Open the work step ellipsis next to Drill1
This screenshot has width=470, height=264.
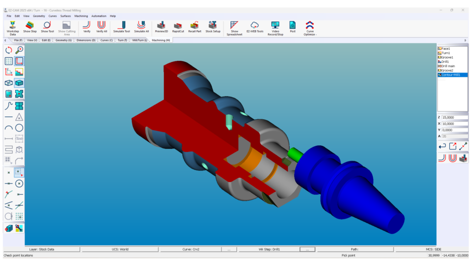click(307, 249)
